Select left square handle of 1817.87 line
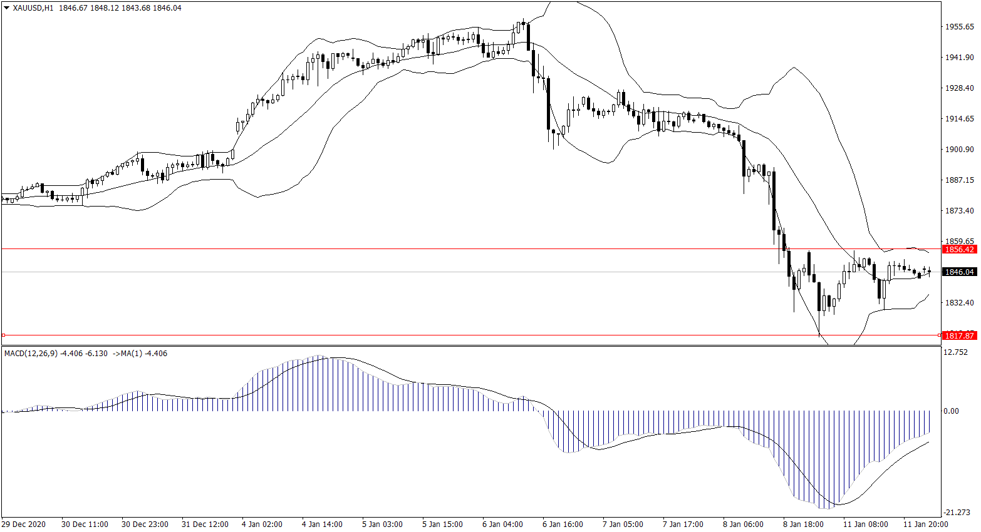 [x=3, y=335]
